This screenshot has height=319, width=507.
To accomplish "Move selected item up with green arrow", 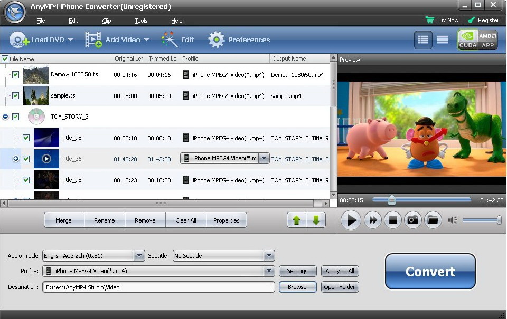I will [296, 220].
